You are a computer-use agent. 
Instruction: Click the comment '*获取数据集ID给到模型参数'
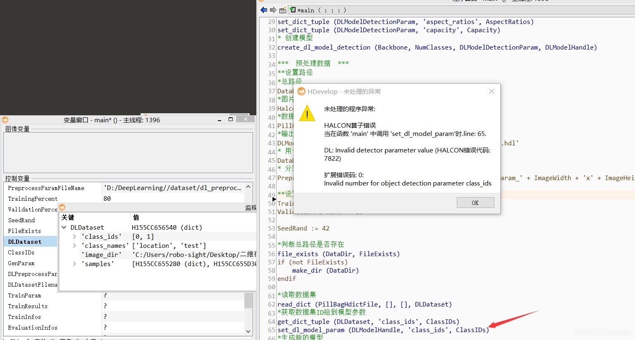(322, 312)
